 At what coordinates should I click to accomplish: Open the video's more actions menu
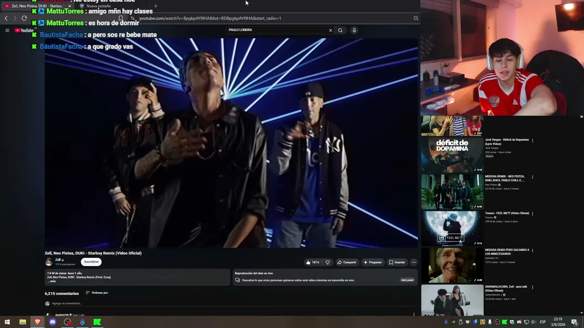coord(414,262)
